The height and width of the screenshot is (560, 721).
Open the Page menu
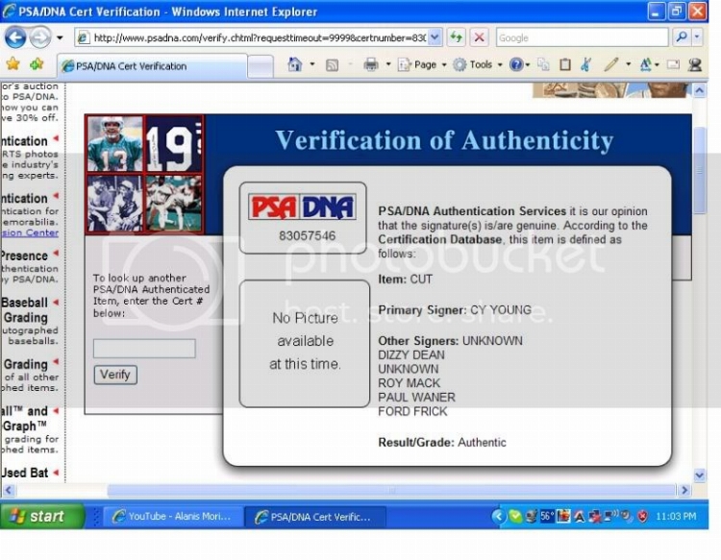point(422,64)
